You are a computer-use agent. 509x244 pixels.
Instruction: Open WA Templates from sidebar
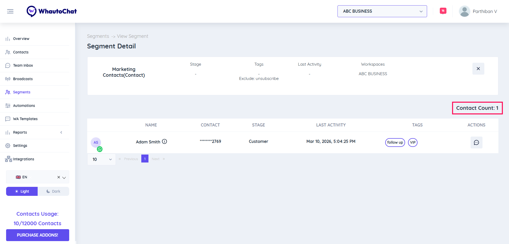point(25,119)
